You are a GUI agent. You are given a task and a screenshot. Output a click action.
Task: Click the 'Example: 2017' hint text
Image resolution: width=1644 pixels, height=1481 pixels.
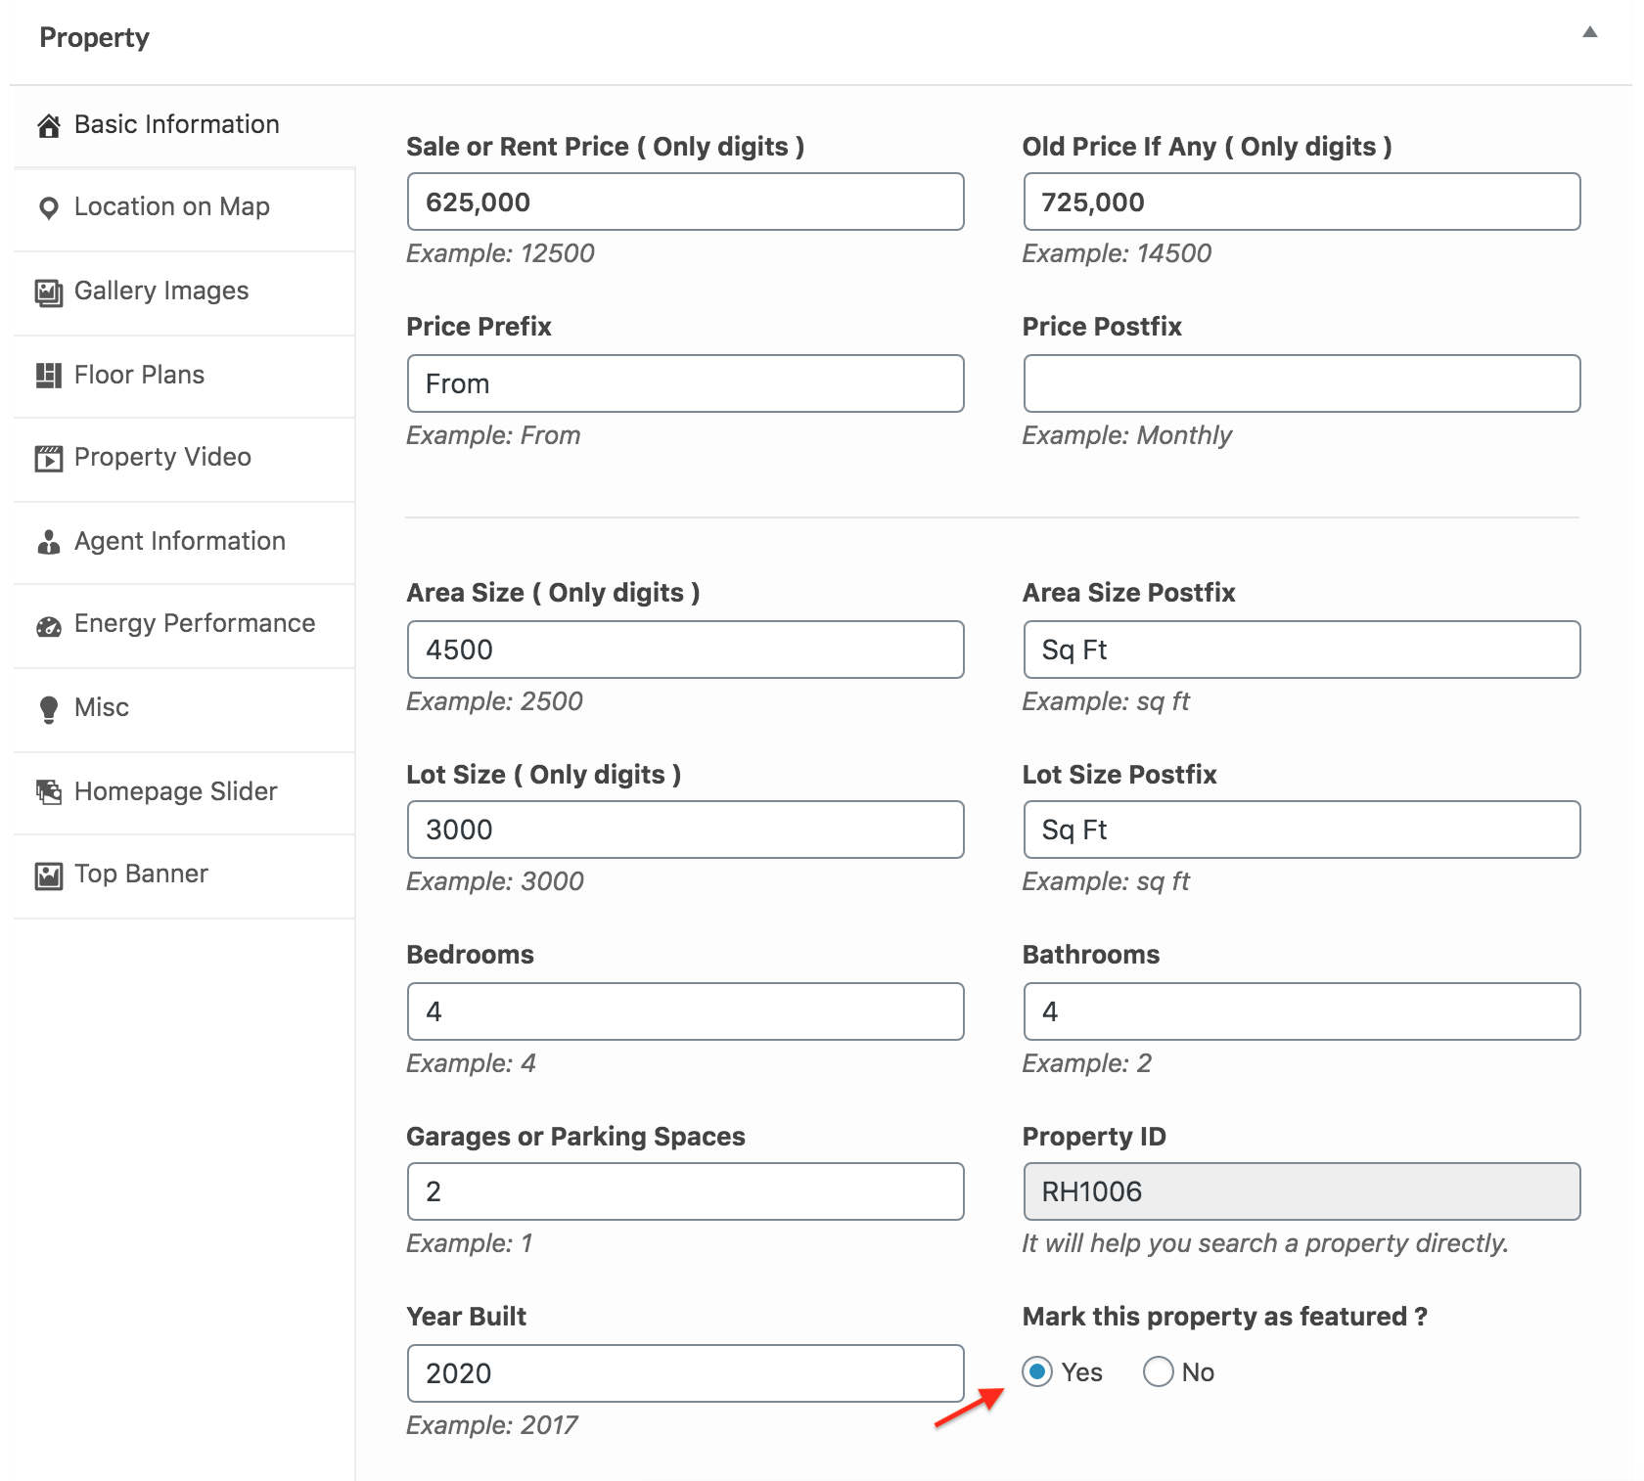pyautogui.click(x=492, y=1425)
